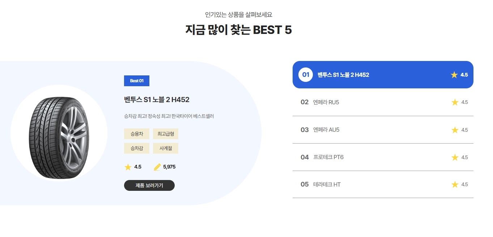The height and width of the screenshot is (237, 493).
Task: Click the star icon on 프로테크 PT6 row
Action: 455,157
